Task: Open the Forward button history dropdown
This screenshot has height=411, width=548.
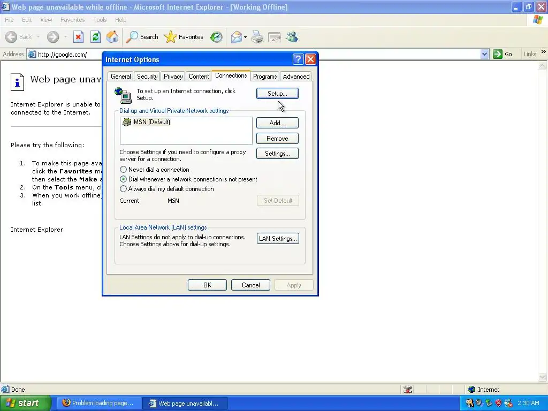Action: click(65, 37)
